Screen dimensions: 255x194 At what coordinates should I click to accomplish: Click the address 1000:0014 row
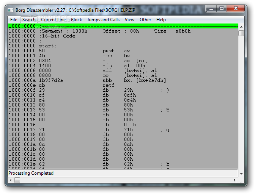[123, 115]
